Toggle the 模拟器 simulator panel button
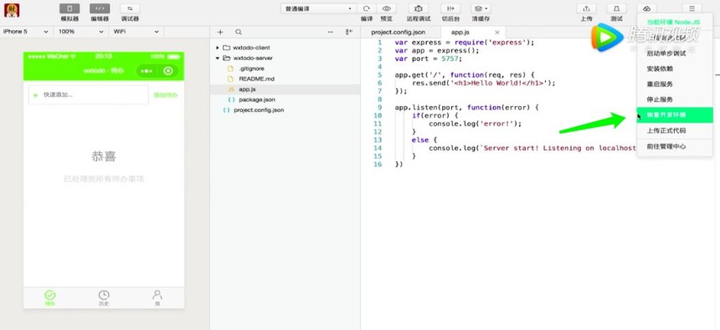 69,8
